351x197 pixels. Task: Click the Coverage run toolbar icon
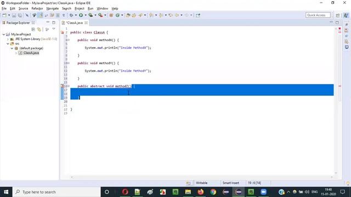(x=90, y=15)
